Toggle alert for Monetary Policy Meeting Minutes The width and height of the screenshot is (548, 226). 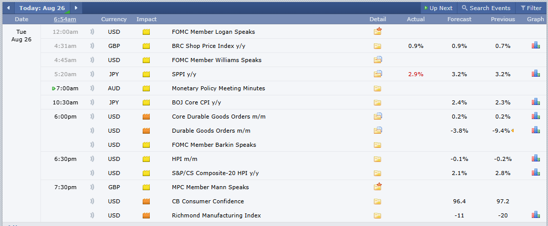(92, 88)
